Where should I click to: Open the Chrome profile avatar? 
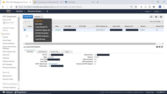pyautogui.click(x=160, y=7)
